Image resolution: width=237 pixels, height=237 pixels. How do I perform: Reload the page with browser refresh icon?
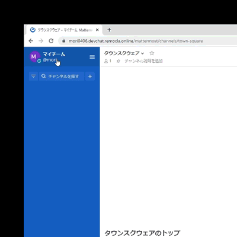click(x=51, y=41)
